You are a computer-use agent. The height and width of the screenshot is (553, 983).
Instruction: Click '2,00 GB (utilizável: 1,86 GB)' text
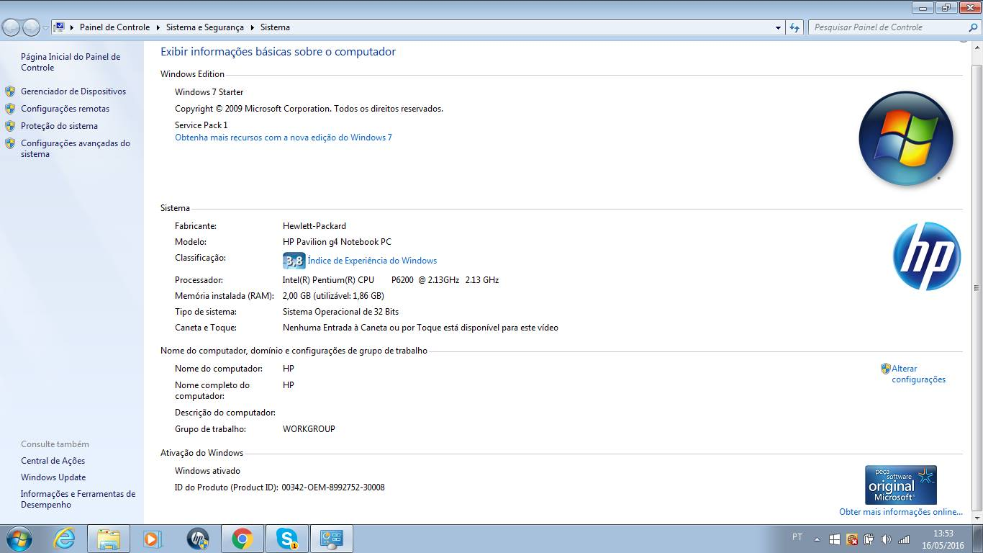[x=333, y=296]
